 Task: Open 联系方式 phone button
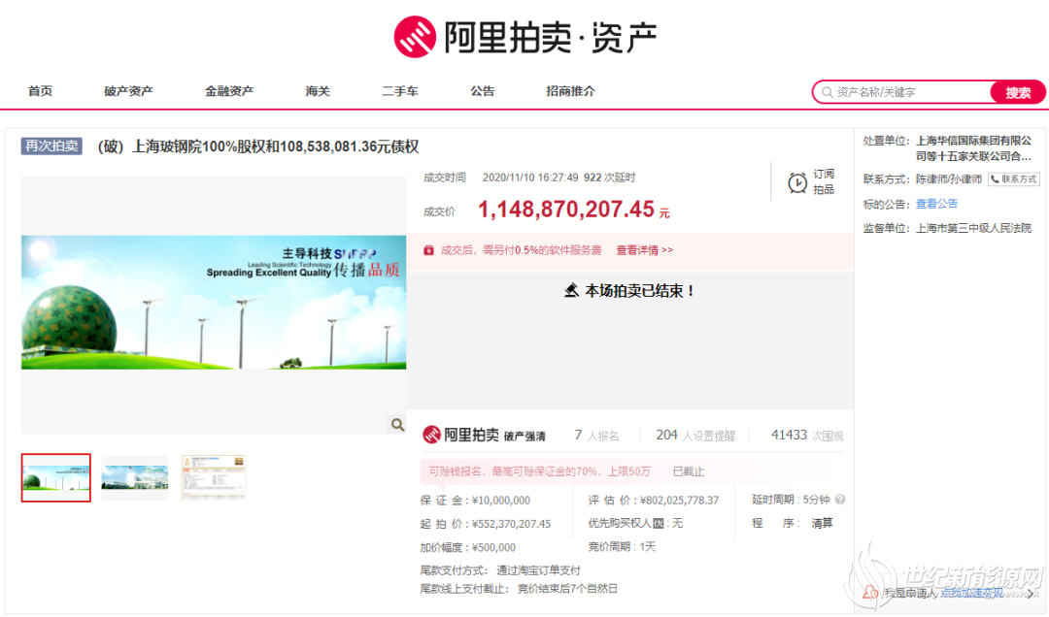click(1014, 179)
